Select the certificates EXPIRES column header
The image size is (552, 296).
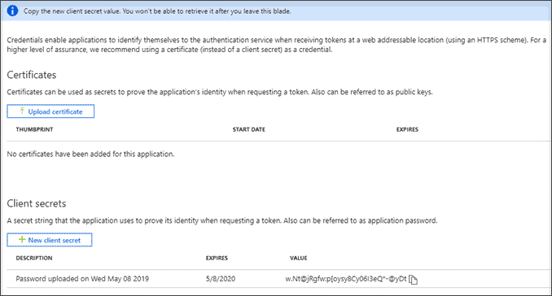[407, 129]
